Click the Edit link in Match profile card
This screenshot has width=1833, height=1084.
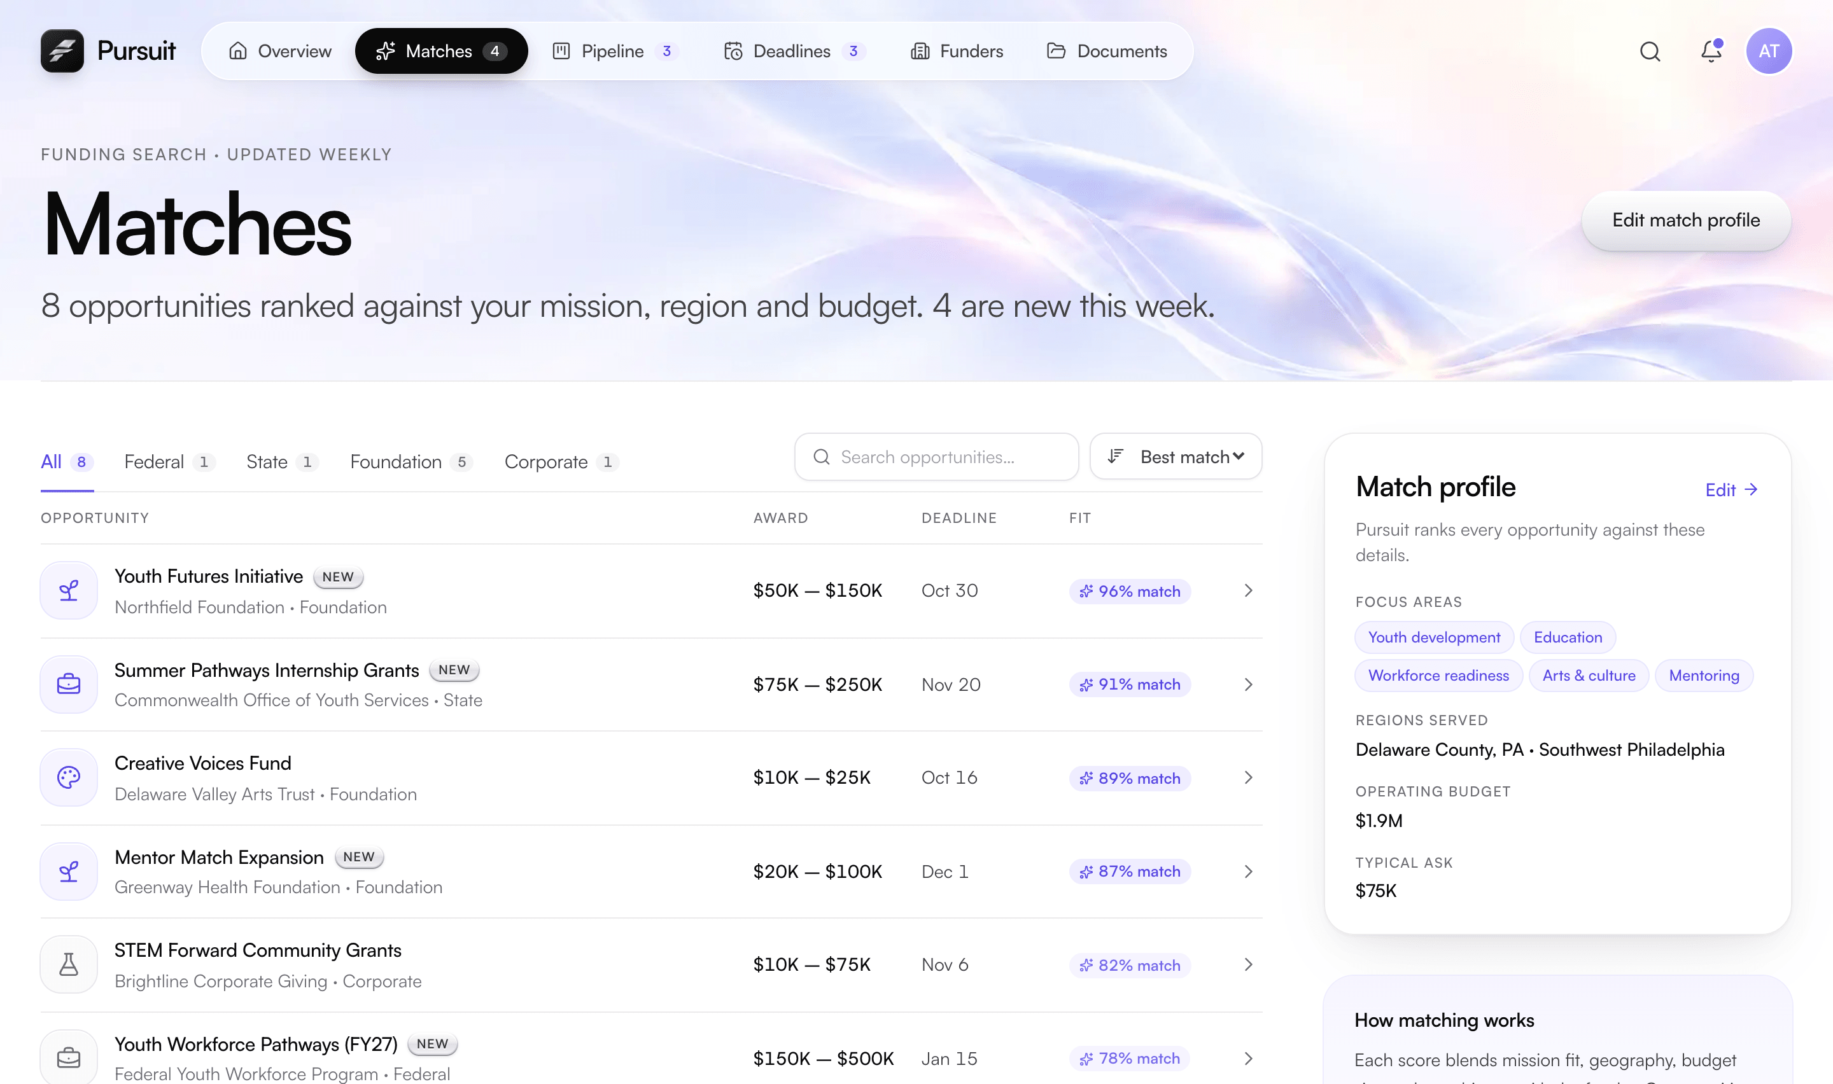point(1731,490)
